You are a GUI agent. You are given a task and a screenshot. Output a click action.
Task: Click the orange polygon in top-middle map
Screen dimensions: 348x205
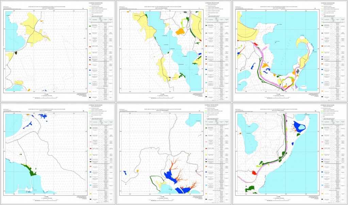[x=180, y=31]
